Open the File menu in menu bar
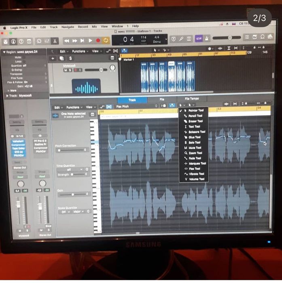The width and height of the screenshot is (282, 283). tap(34, 27)
